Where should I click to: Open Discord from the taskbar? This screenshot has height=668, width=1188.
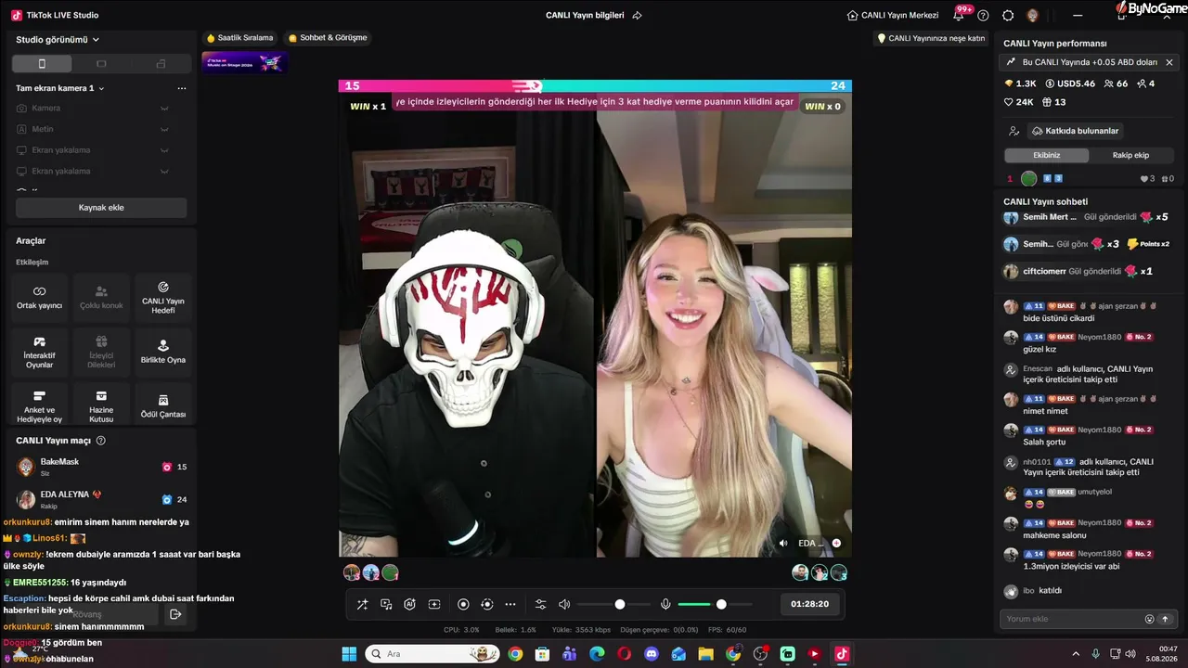point(651,654)
